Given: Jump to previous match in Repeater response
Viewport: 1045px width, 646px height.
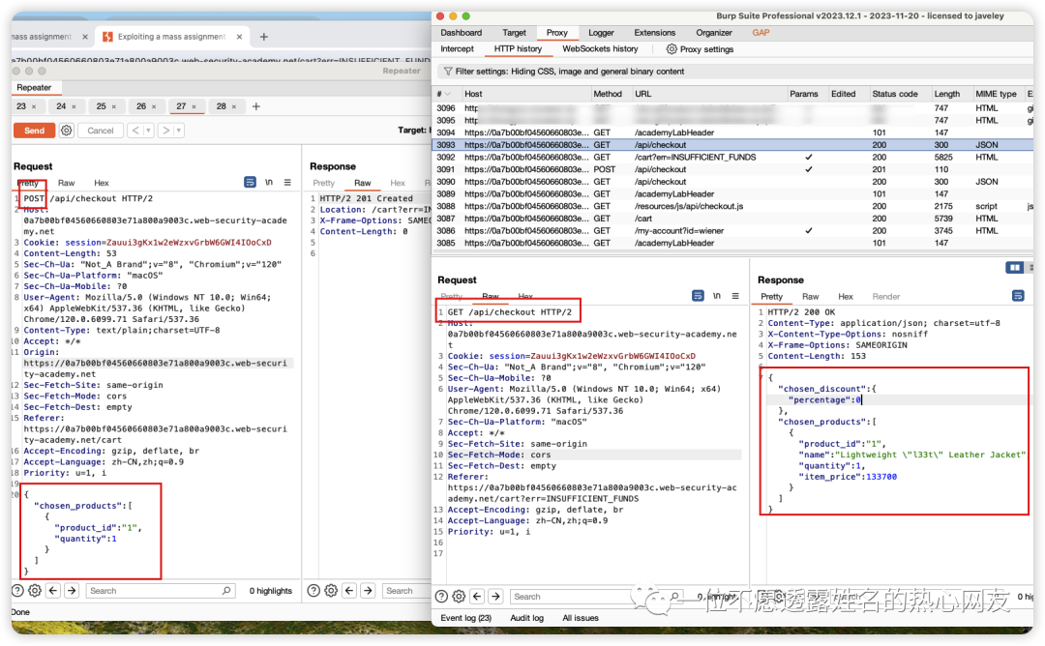Looking at the screenshot, I should tap(349, 590).
